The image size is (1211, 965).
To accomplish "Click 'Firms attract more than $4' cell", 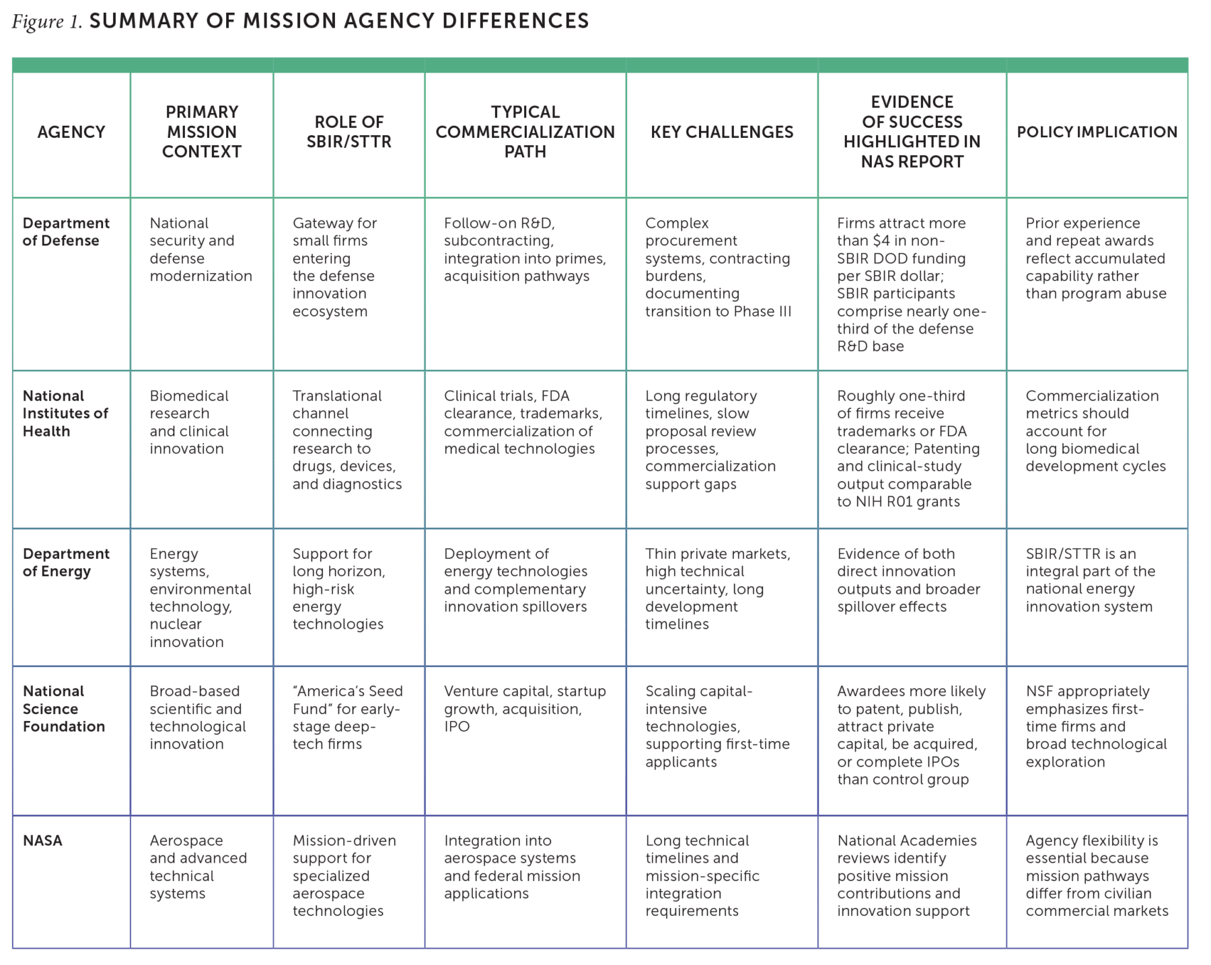I will [x=912, y=284].
